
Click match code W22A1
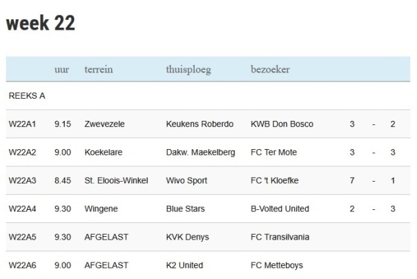(22, 124)
